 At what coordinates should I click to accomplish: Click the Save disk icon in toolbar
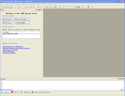(x=8, y=7)
